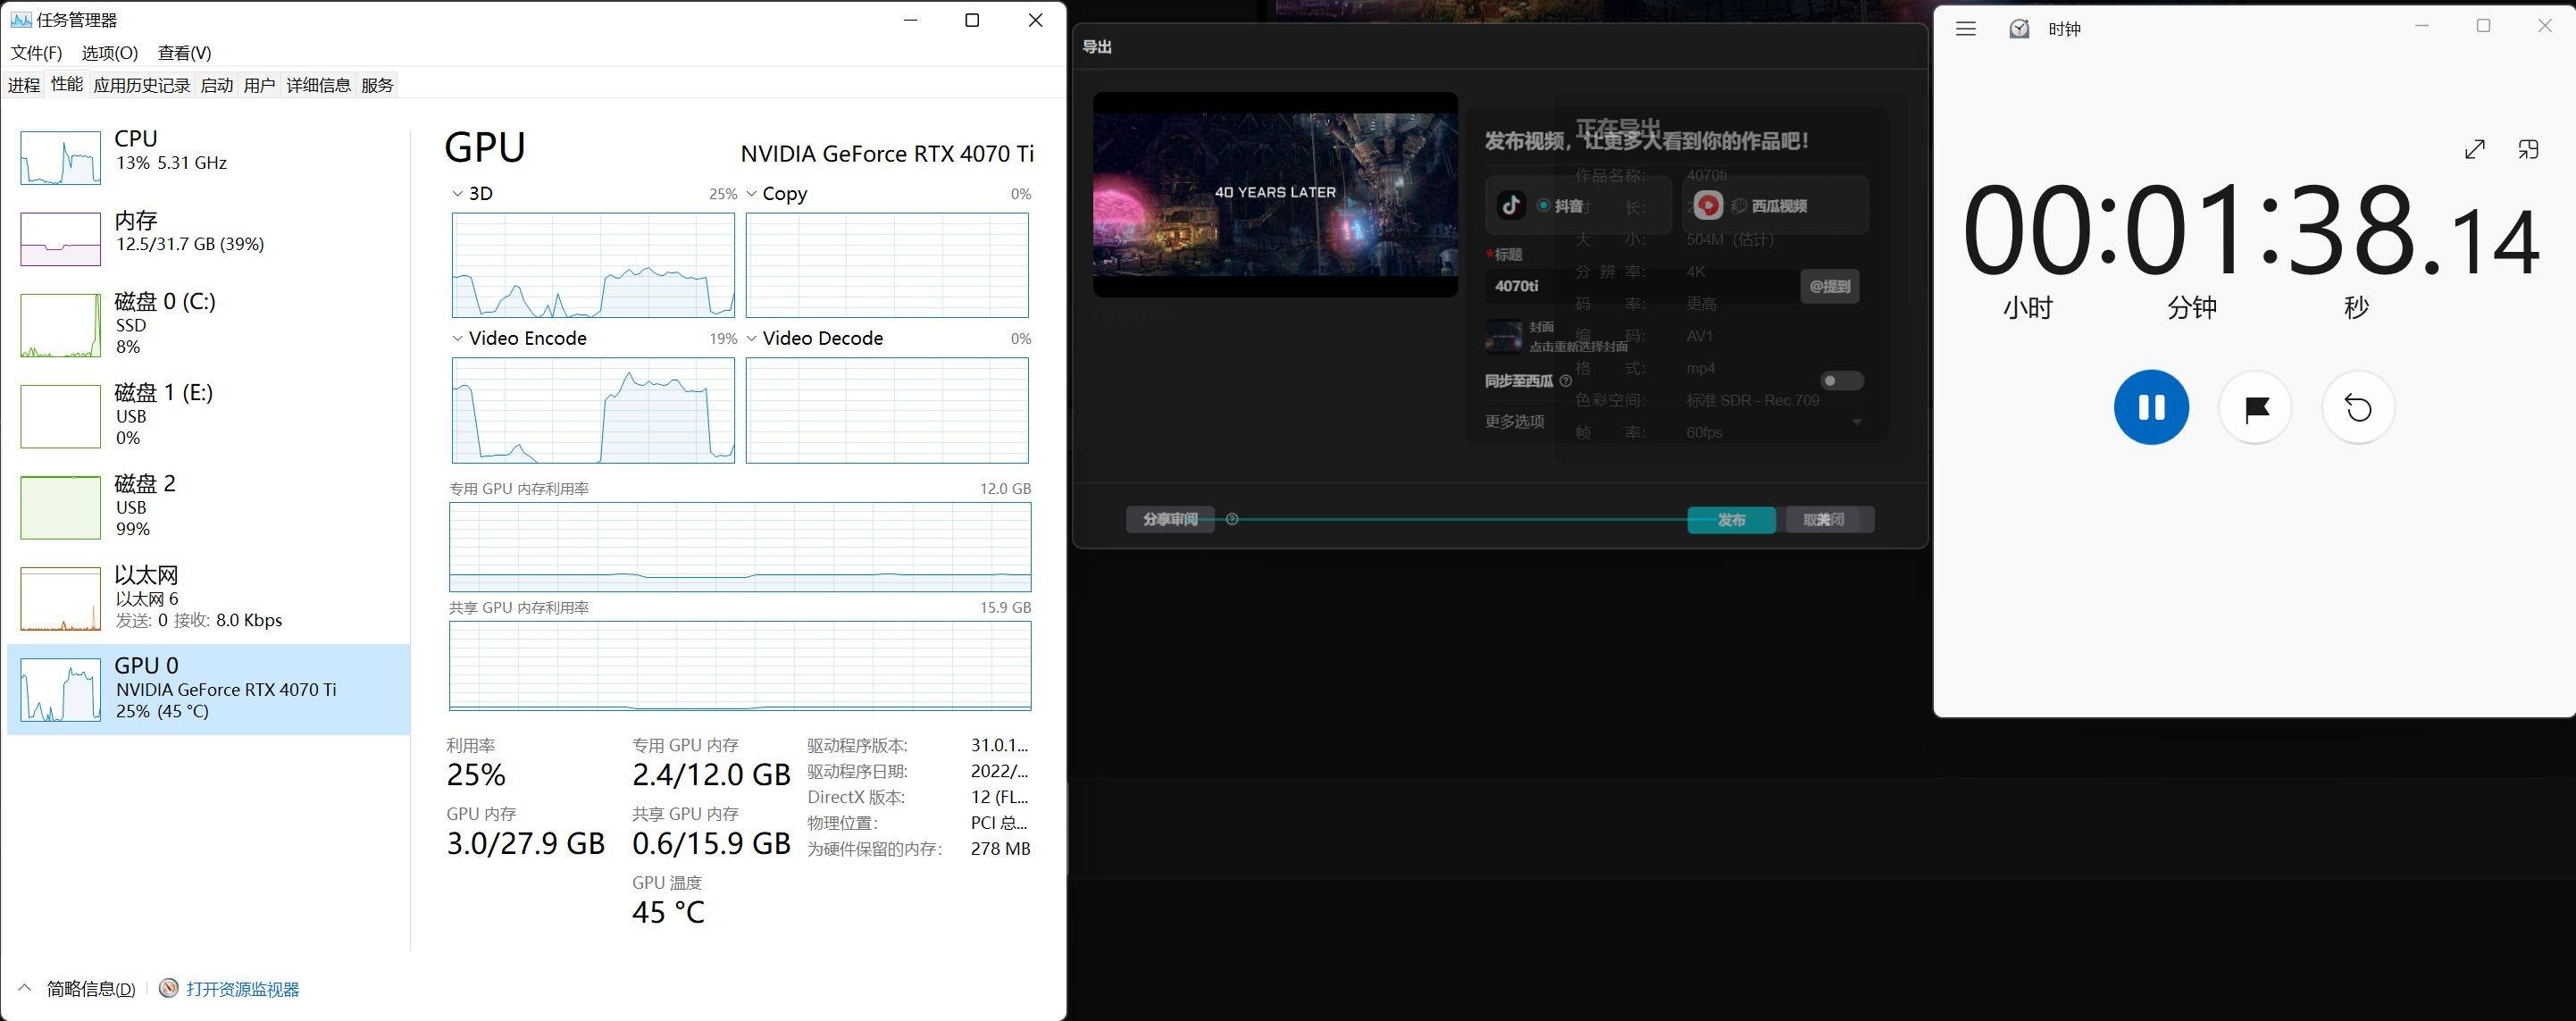
Task: Select the CPU performance graph thumbnail
Action: tap(61, 158)
